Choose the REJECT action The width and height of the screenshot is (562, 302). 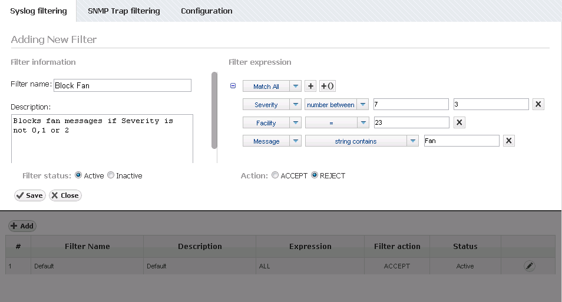pyautogui.click(x=314, y=175)
